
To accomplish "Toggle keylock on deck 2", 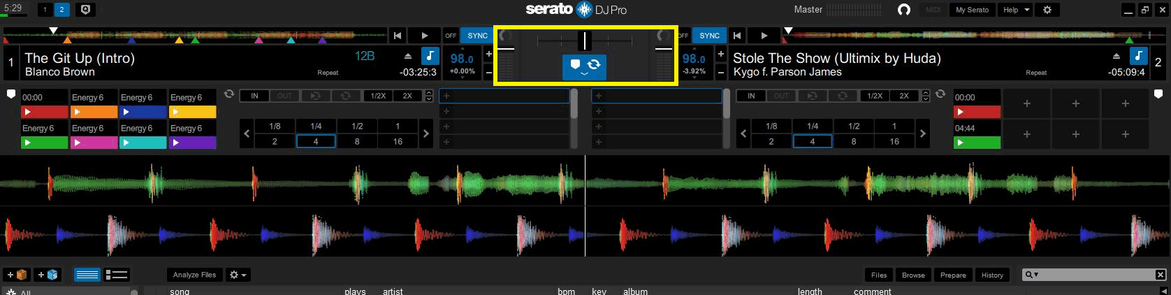I will pos(1139,56).
